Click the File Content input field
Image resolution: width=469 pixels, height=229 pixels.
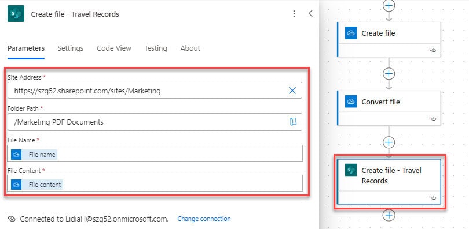[x=155, y=183]
